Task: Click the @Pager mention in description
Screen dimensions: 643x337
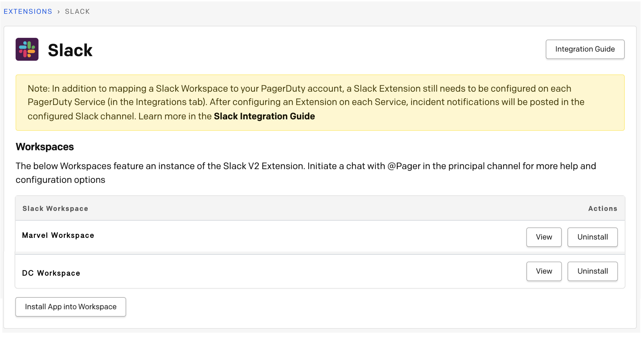Action: 404,166
